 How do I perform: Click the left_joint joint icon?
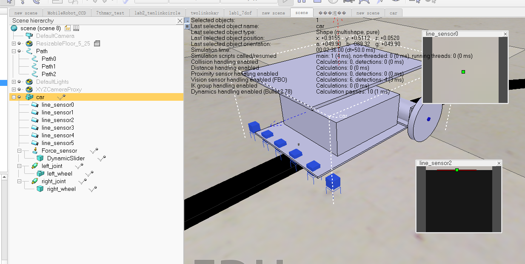(x=35, y=166)
